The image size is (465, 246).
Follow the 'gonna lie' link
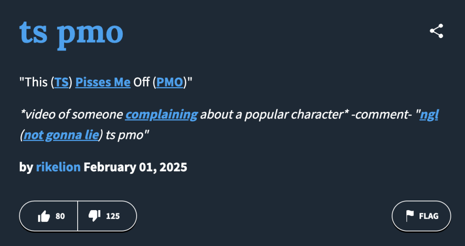[72, 135]
